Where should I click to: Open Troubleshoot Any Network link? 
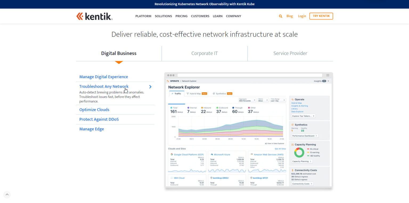point(104,86)
